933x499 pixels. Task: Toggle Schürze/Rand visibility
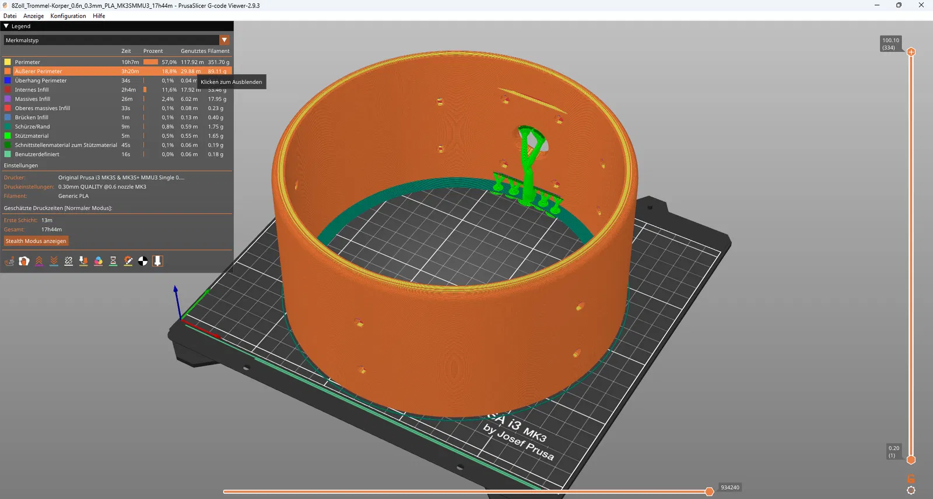pyautogui.click(x=117, y=127)
